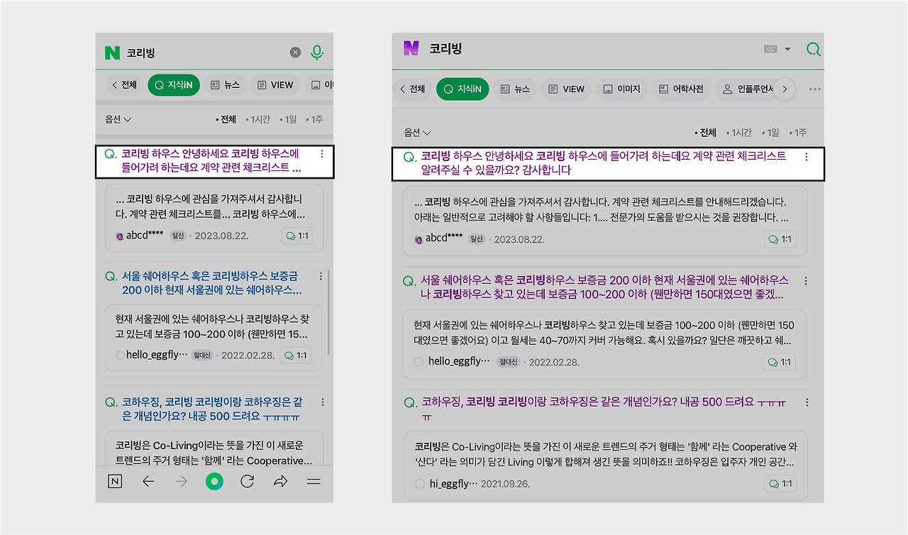This screenshot has height=535, width=908.
Task: Tap 1:1 chat button for hello_eggfly in mobile view
Action: point(297,355)
